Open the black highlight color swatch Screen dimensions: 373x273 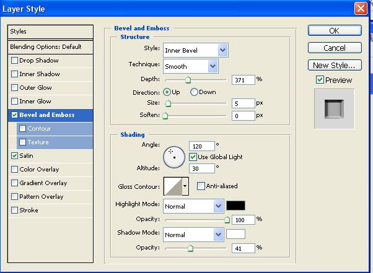[235, 206]
